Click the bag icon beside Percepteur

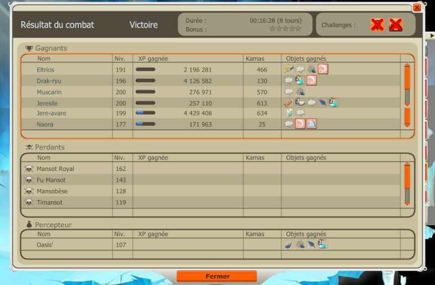pyautogui.click(x=29, y=225)
